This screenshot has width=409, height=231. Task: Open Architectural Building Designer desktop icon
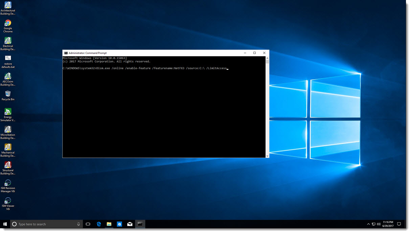coord(8,7)
